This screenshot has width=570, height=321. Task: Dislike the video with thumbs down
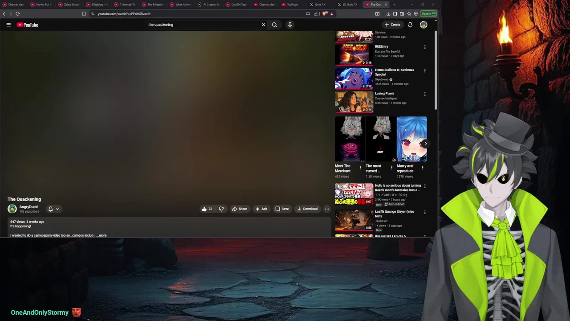pyautogui.click(x=221, y=209)
